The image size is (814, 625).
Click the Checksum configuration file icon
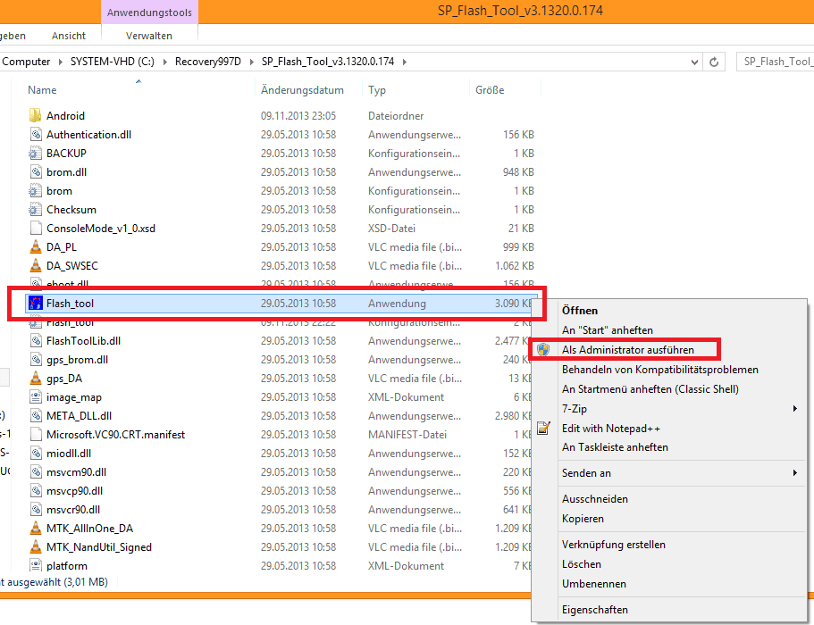click(x=36, y=210)
